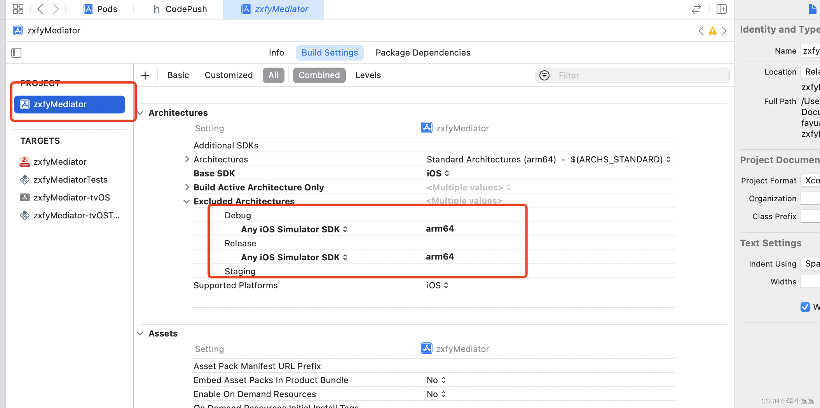Go forward with the right navigation arrow
The width and height of the screenshot is (820, 408).
coord(56,9)
